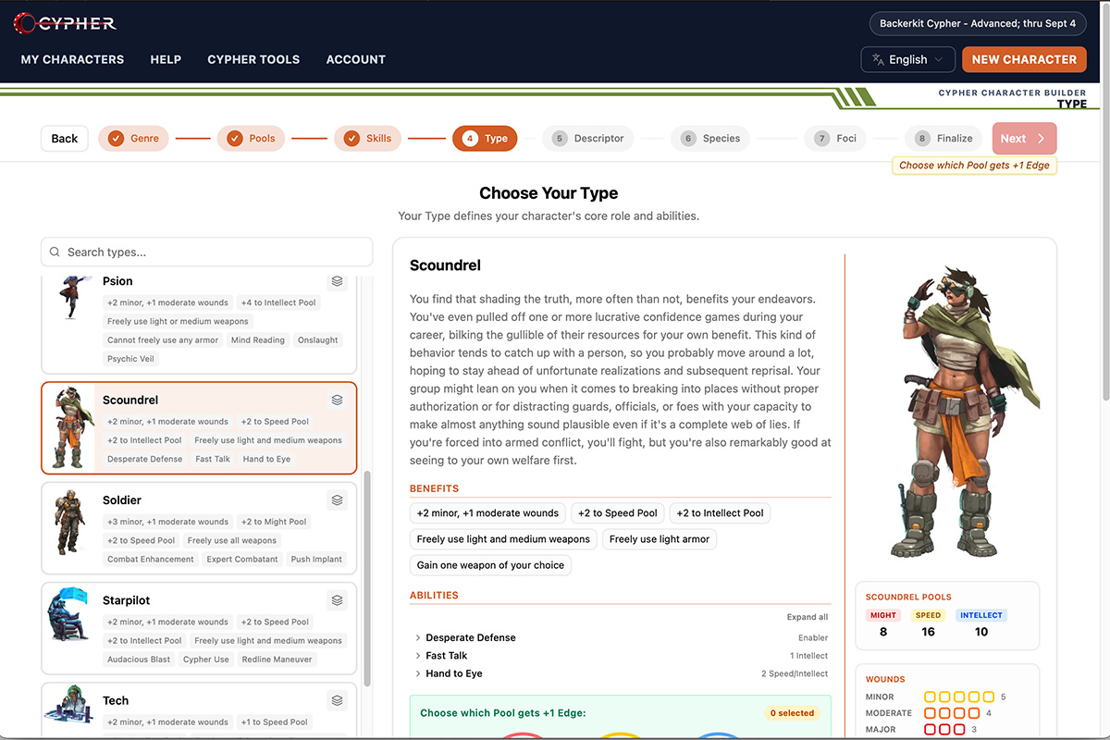1110x740 pixels.
Task: Click Backerkit Cypher Advanced banner pill
Action: [978, 23]
